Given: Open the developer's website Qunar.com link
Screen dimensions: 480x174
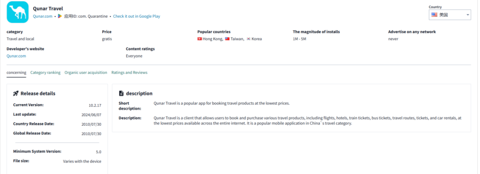Looking at the screenshot, I should [x=16, y=56].
